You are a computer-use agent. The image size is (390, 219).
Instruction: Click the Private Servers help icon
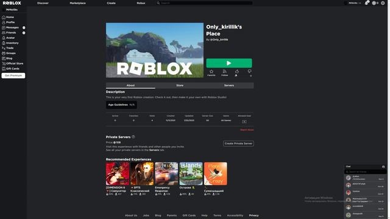pos(133,137)
